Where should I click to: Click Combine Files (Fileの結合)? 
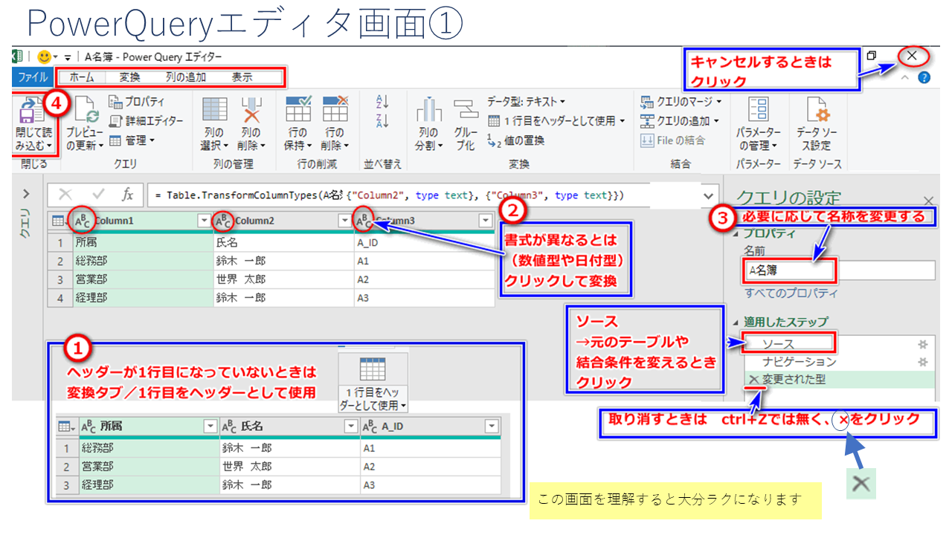[x=672, y=140]
